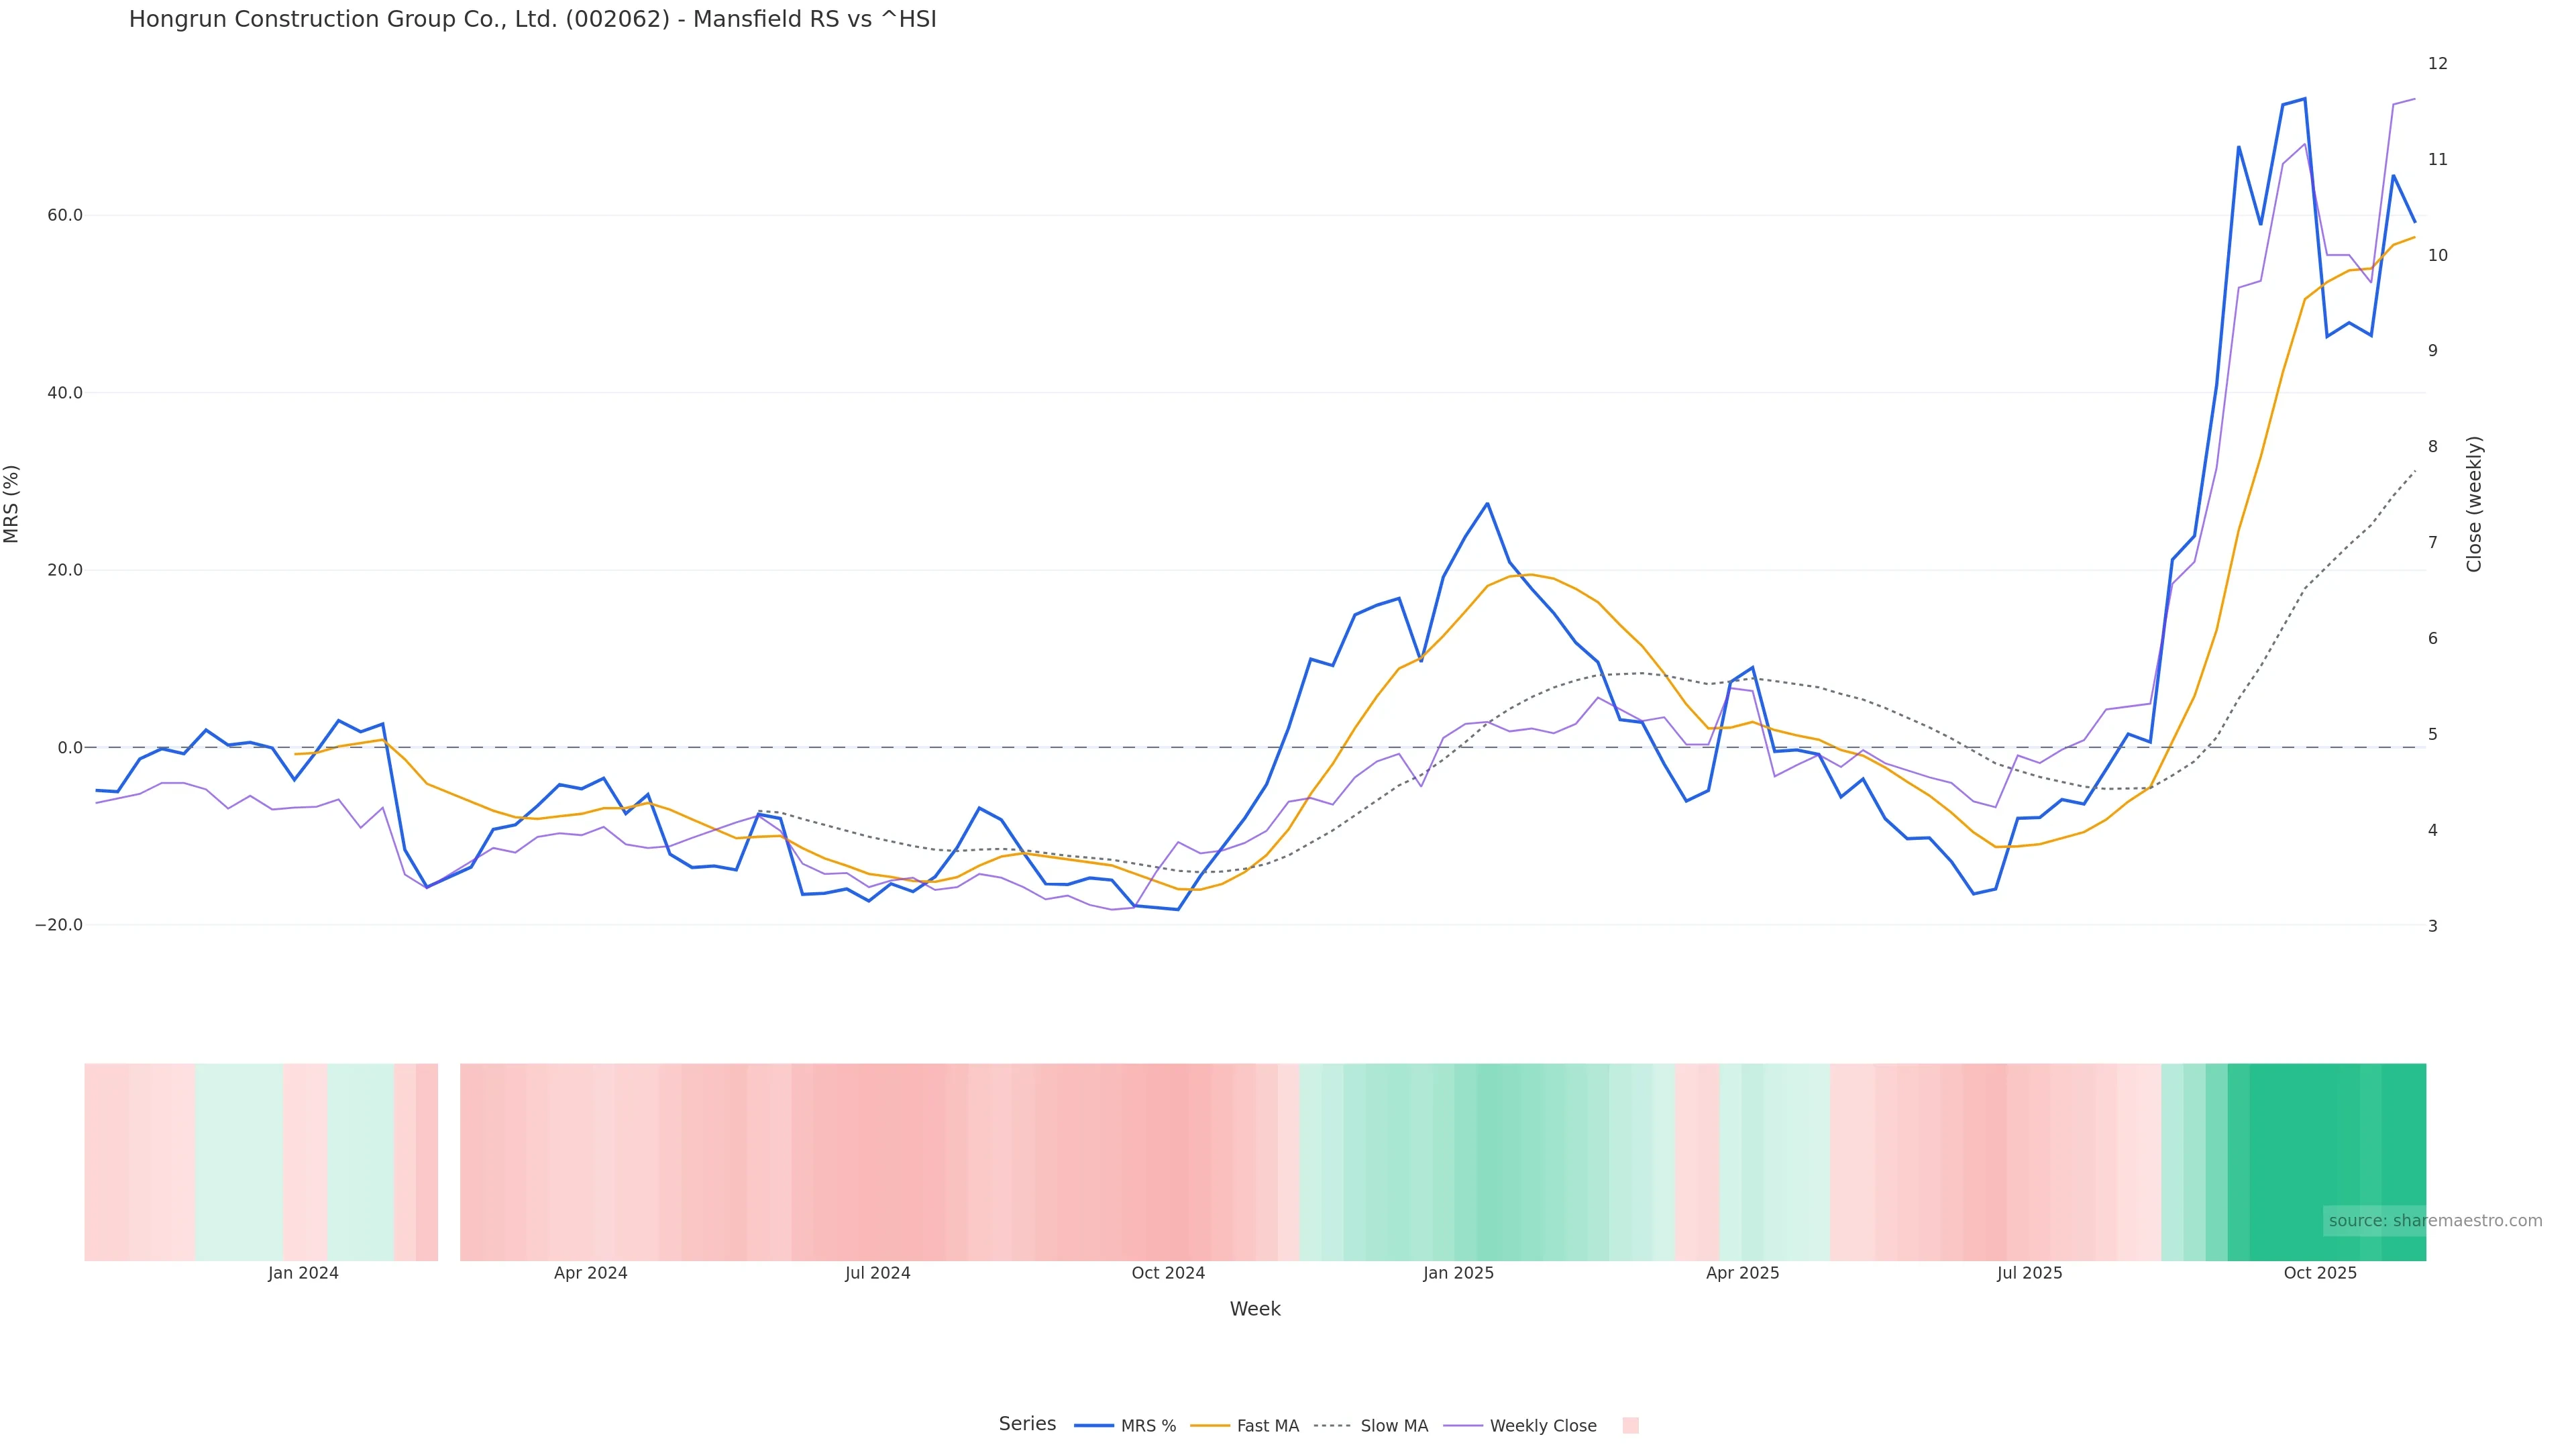Click the 60.0 MRS axis tick

coord(64,215)
